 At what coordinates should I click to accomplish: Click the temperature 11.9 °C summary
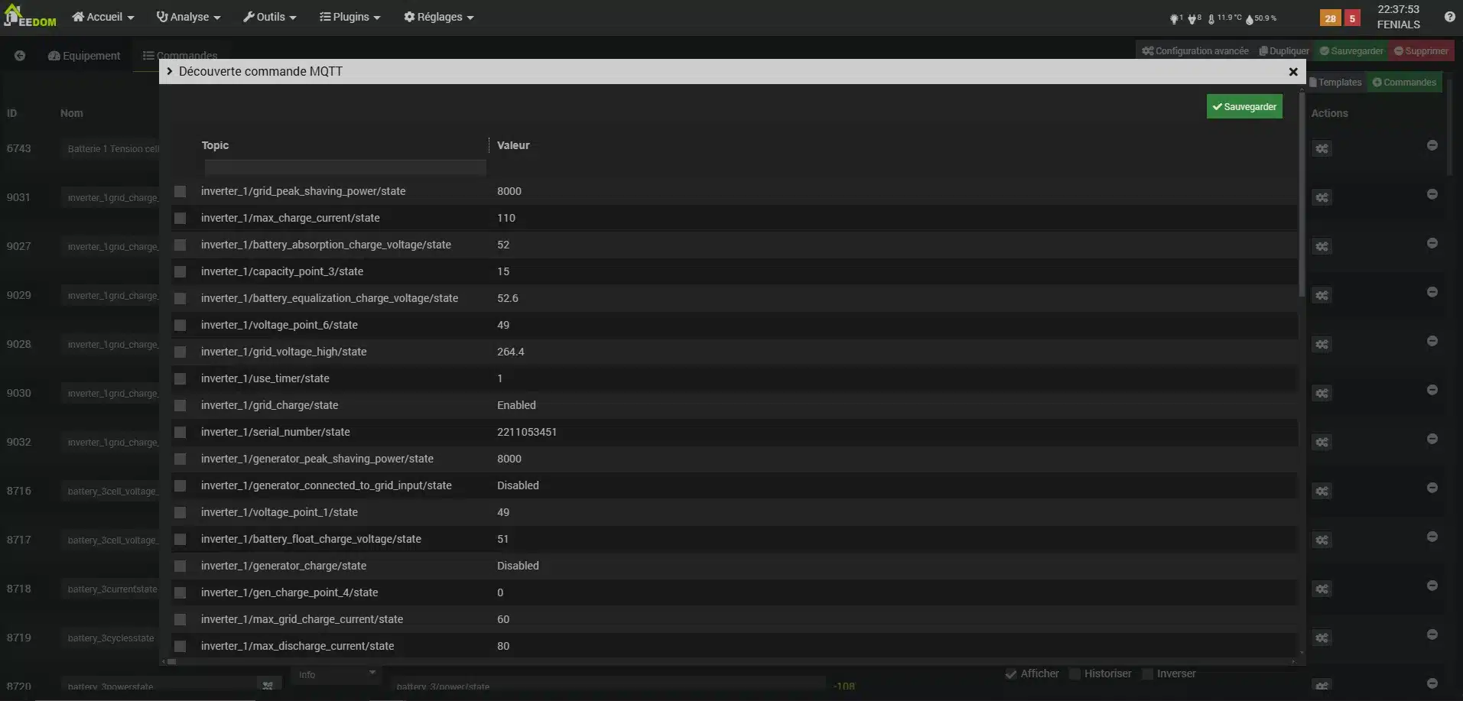click(1225, 18)
